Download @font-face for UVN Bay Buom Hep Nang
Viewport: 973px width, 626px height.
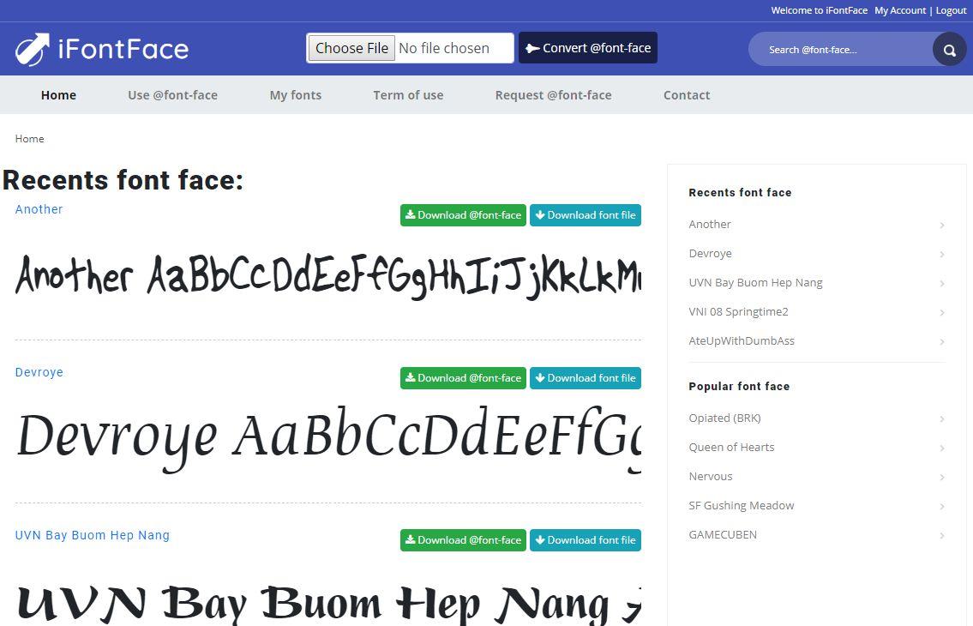click(463, 540)
